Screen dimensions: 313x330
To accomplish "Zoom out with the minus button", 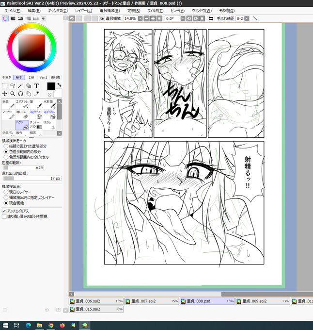I will click(x=147, y=18).
